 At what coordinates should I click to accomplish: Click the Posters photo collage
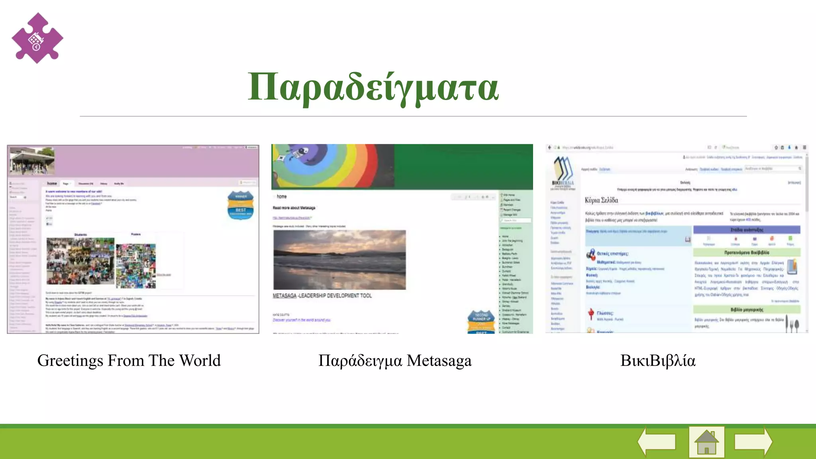(136, 266)
